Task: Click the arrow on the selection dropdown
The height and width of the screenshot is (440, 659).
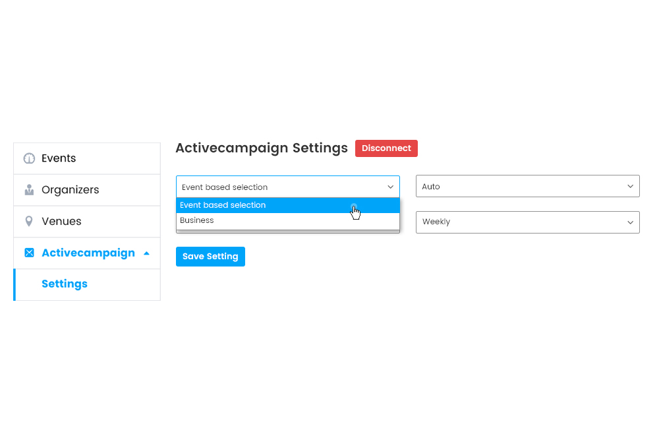Action: coord(390,187)
